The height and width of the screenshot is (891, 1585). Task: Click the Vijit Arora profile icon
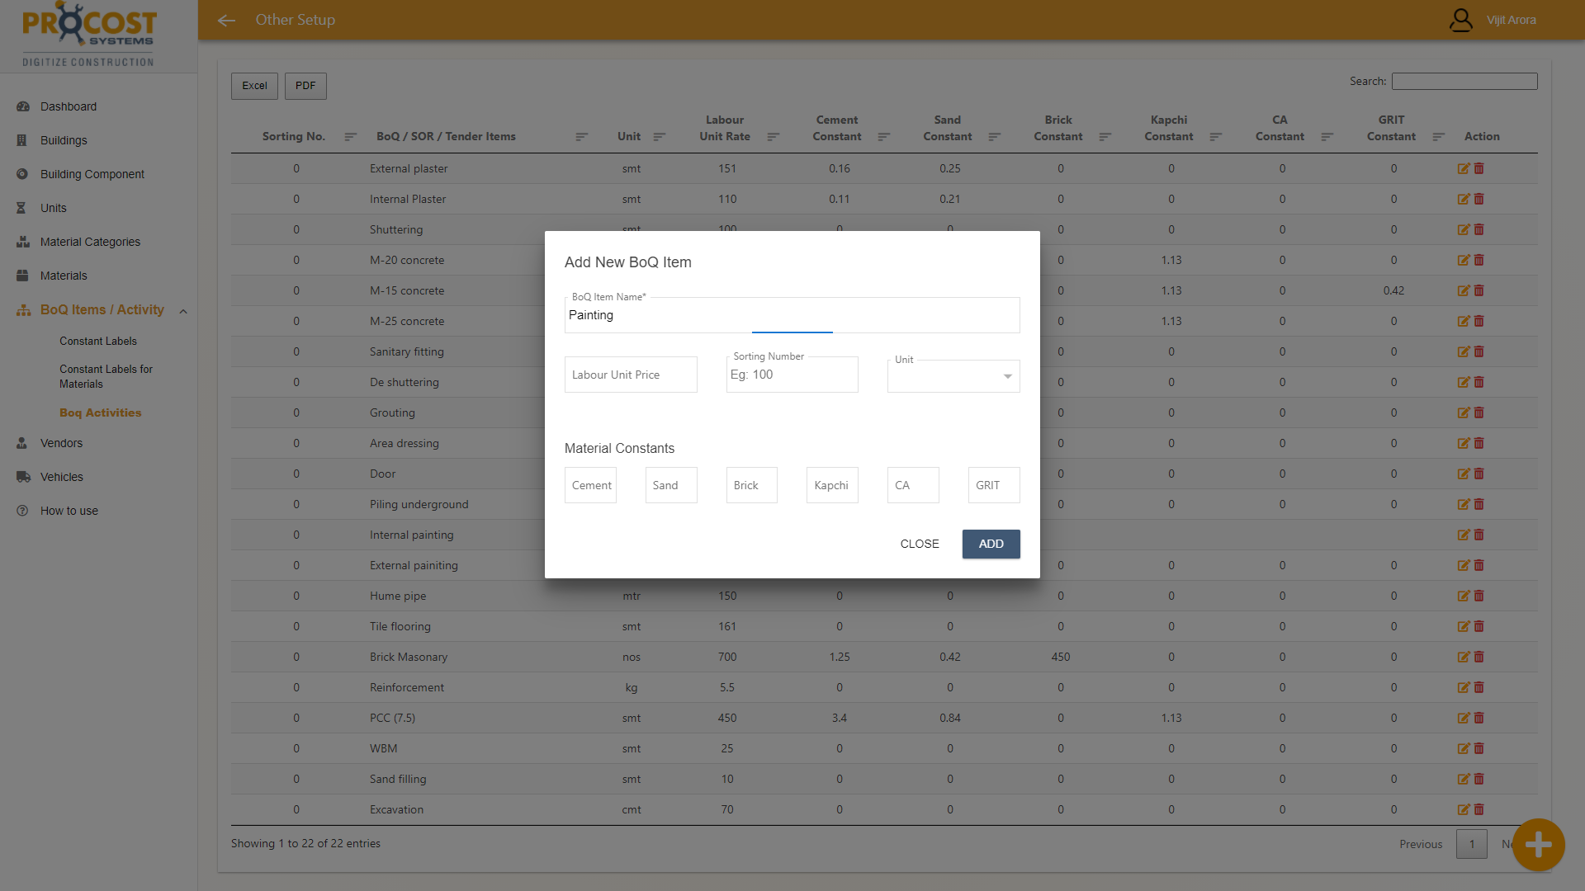(x=1461, y=20)
